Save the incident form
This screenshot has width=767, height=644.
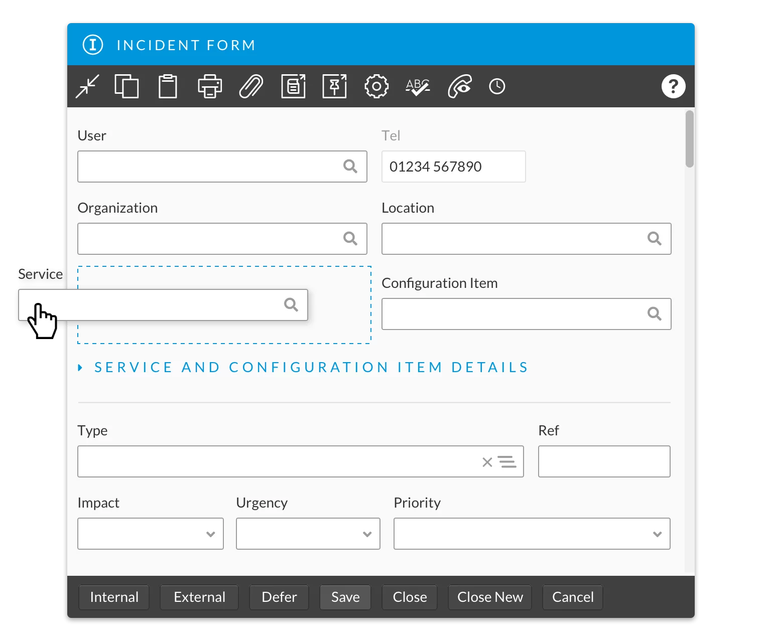pos(345,597)
